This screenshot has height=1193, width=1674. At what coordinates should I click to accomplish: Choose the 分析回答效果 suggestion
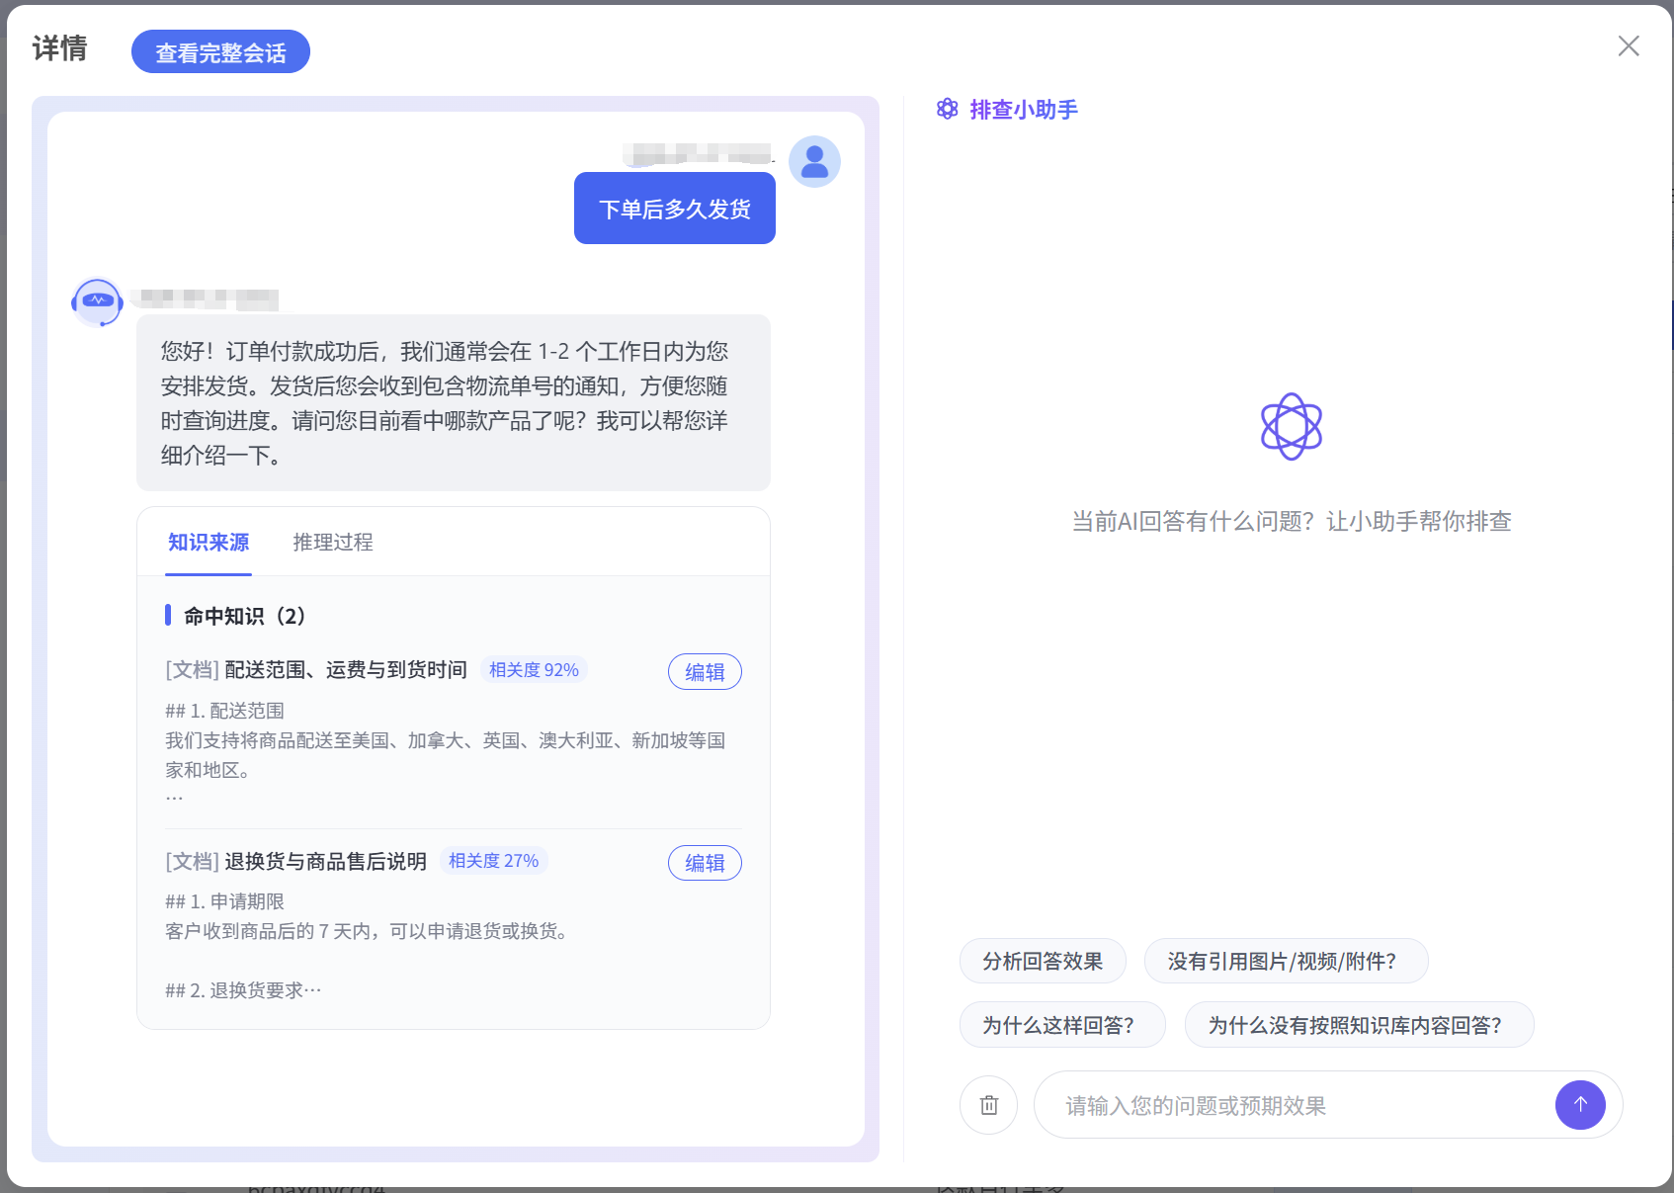click(1043, 961)
